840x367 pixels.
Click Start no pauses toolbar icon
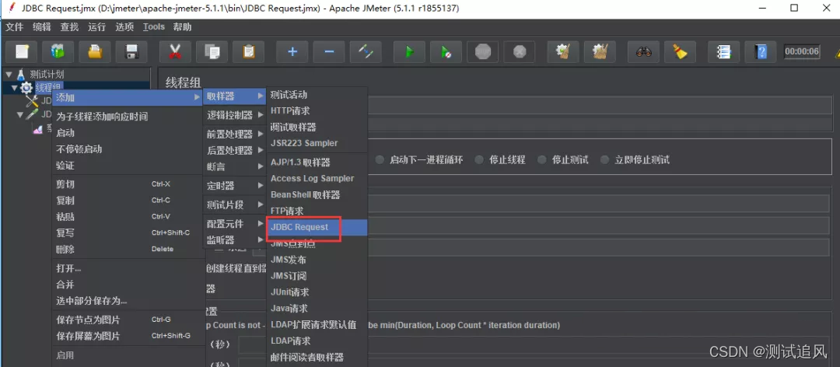click(446, 51)
